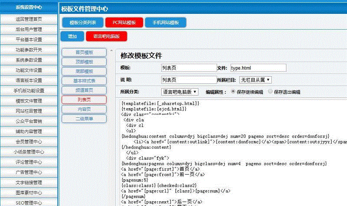The width and height of the screenshot is (347, 206).
Task: Click the blue 增加 button
Action: (72, 36)
